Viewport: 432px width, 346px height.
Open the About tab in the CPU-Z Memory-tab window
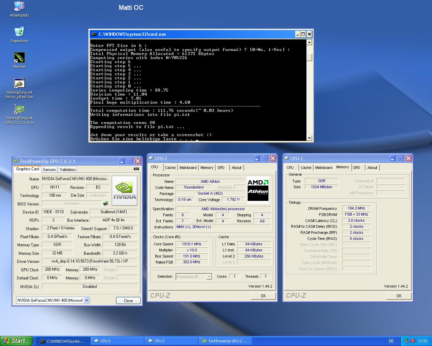coord(372,168)
